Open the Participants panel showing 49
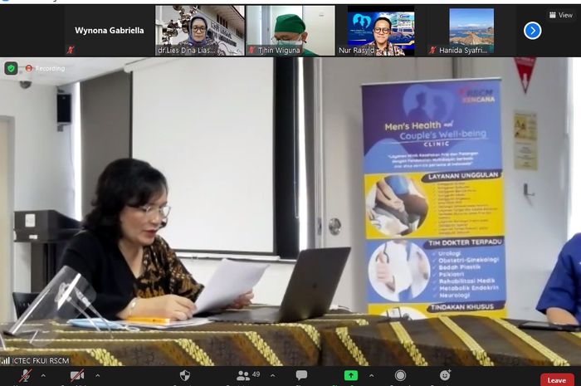 click(248, 376)
